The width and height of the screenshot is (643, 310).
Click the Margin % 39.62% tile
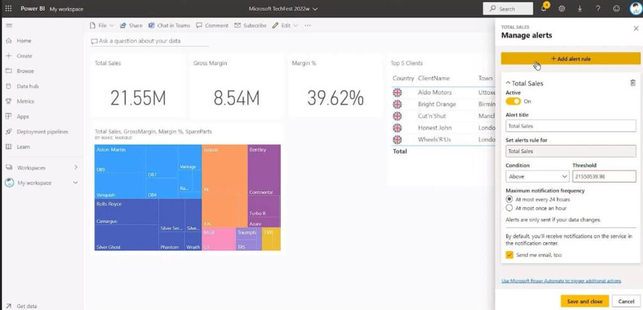click(x=335, y=86)
